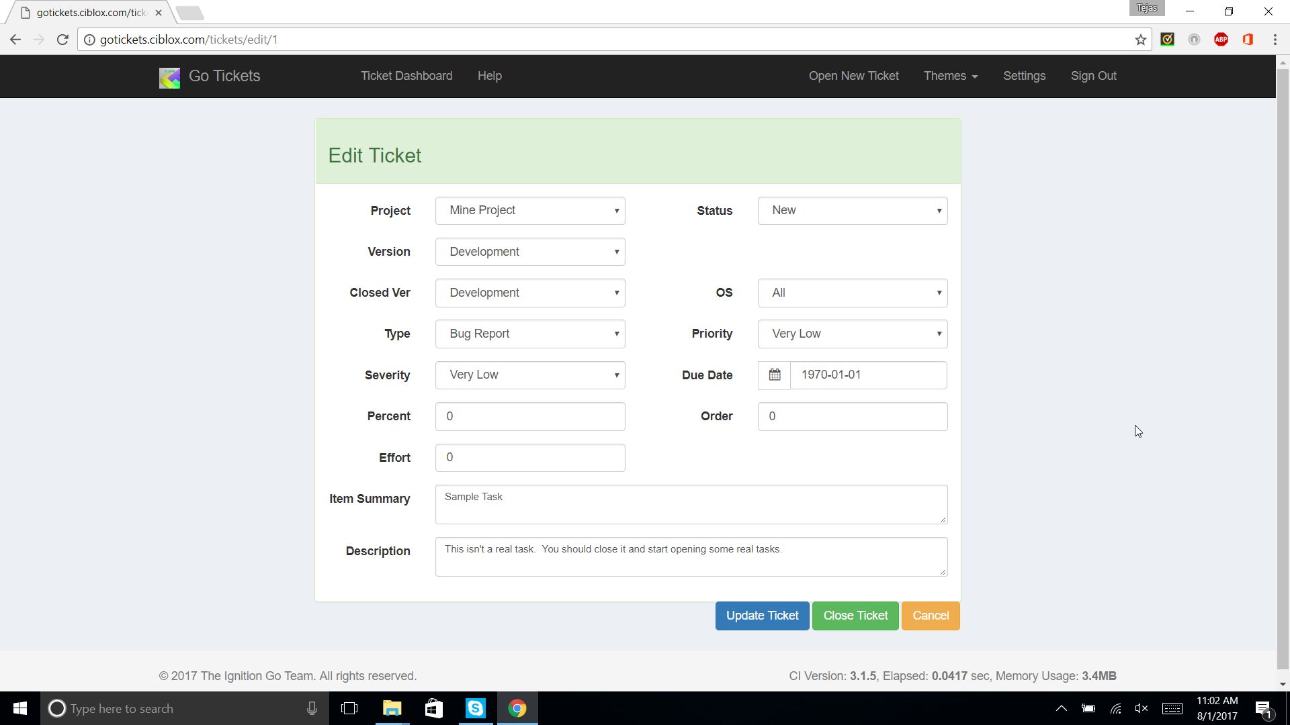
Task: Open the Type dropdown showing Bug Report
Action: (530, 334)
